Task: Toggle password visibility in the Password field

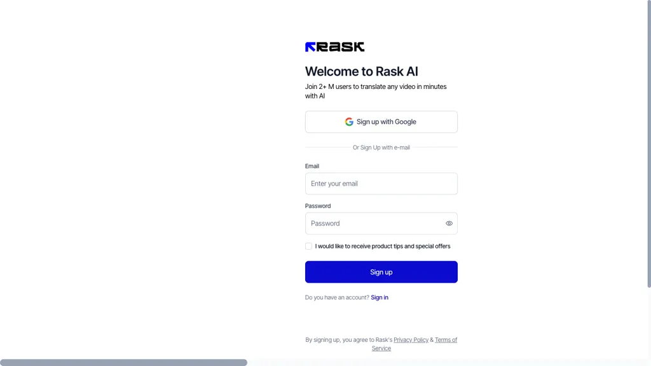Action: point(449,223)
